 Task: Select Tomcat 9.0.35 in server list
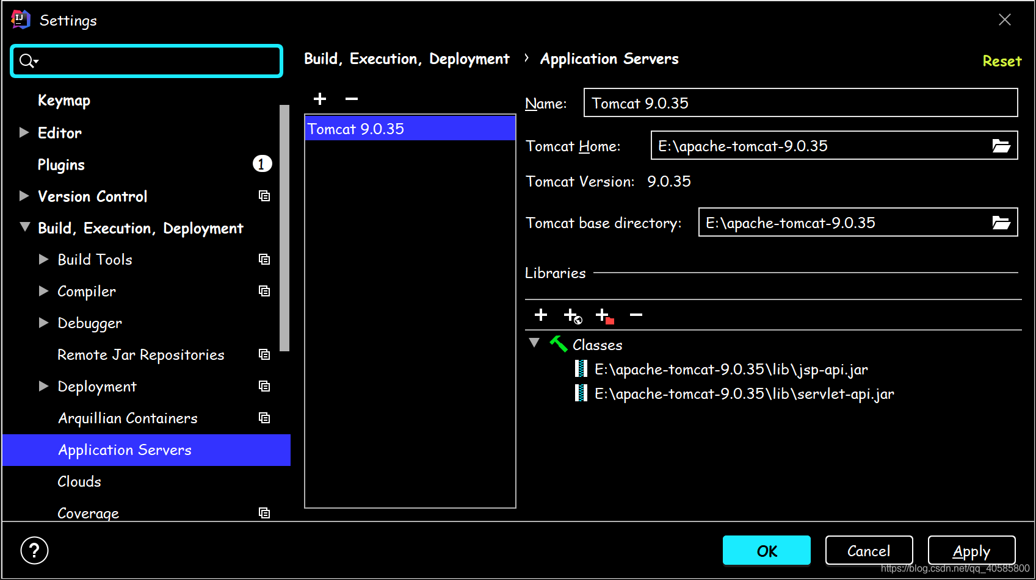[410, 129]
